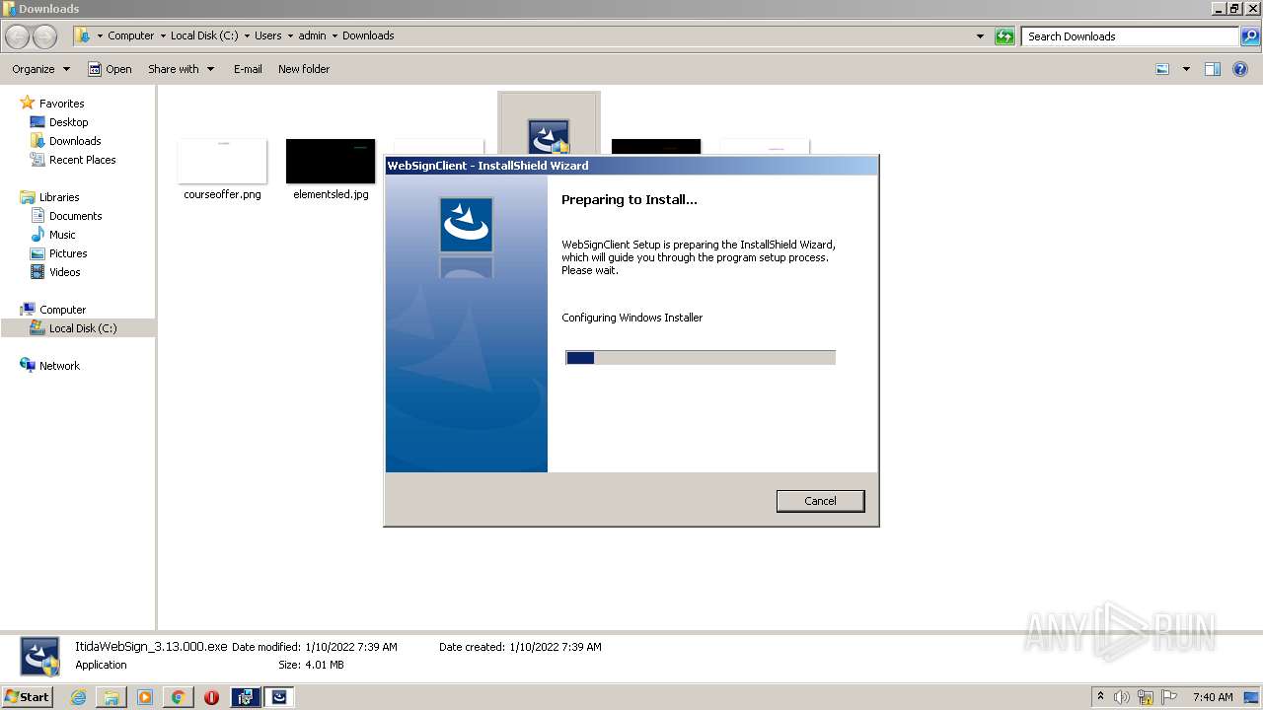Open Explorer help

(1240, 69)
